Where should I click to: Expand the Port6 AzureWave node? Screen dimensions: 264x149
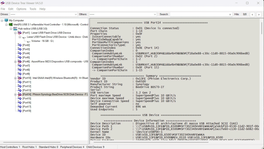pos(15,62)
